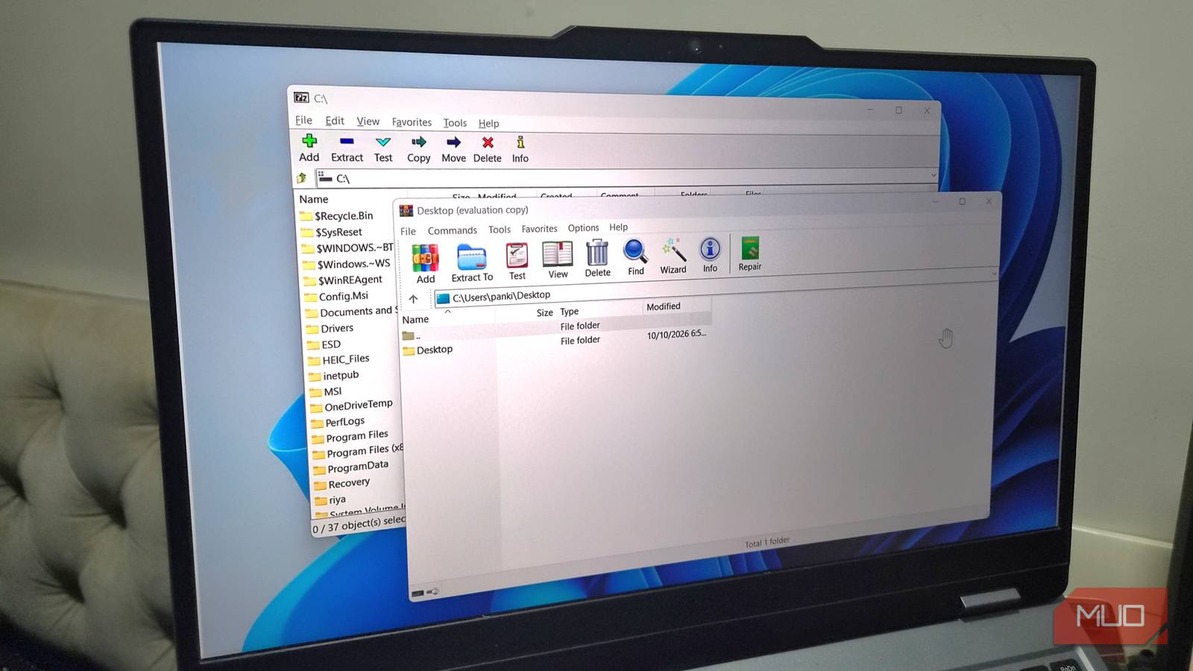Select the HEIC_Files folder in 7-Zip

[339, 359]
